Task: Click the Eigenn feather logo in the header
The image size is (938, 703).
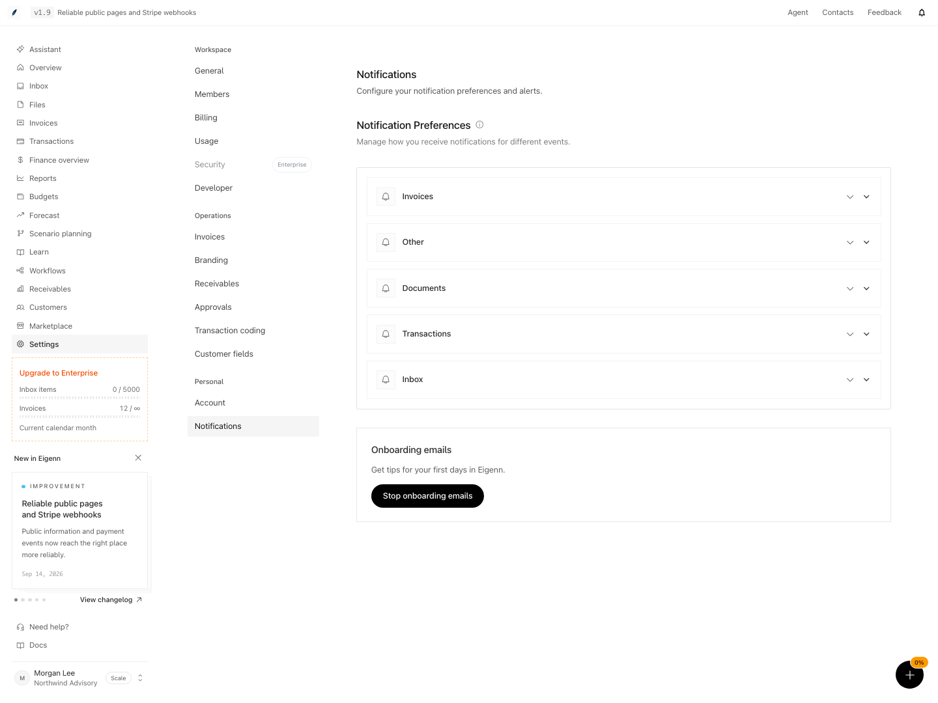Action: pyautogui.click(x=14, y=12)
